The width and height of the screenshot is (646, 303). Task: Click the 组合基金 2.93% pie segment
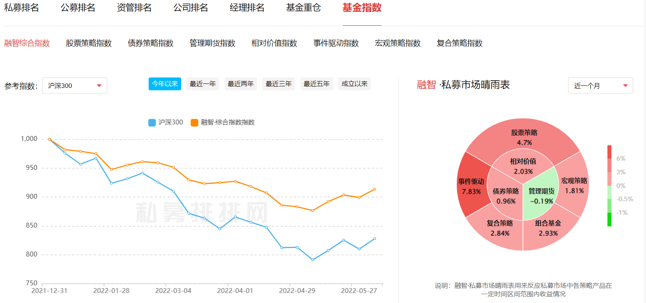[x=548, y=228]
